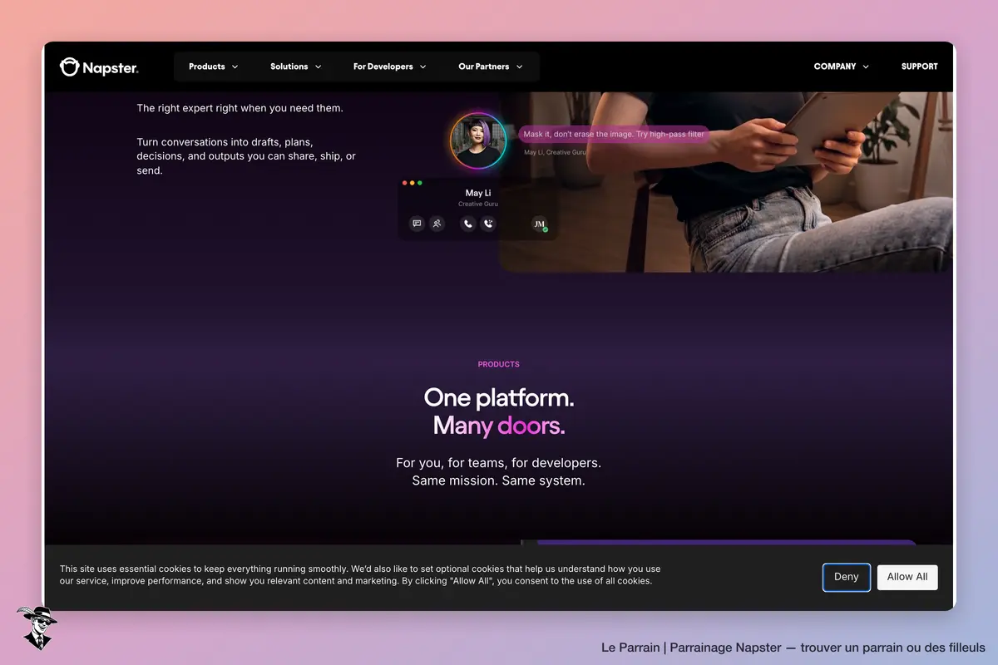
Task: Click the "May Li, Creative Guru" caption under the bubble
Action: coord(555,152)
